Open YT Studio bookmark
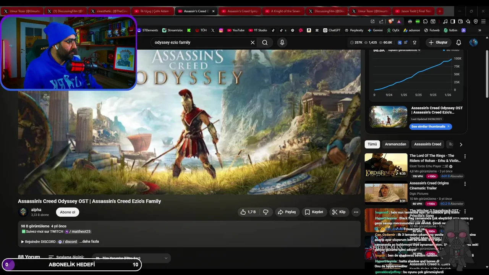The width and height of the screenshot is (489, 275). [x=258, y=30]
